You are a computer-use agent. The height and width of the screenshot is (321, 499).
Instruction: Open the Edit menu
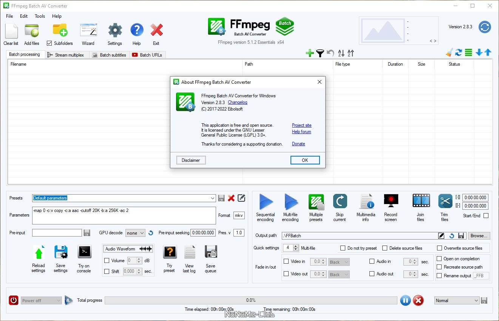pyautogui.click(x=24, y=16)
